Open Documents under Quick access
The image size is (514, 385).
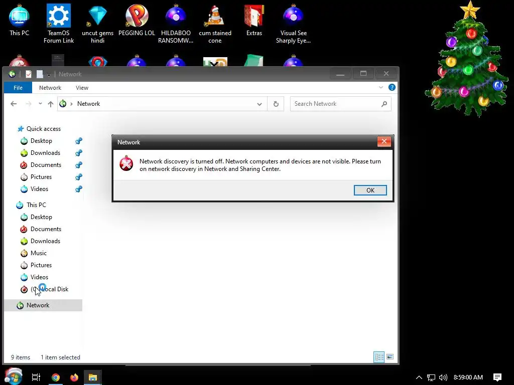click(46, 164)
